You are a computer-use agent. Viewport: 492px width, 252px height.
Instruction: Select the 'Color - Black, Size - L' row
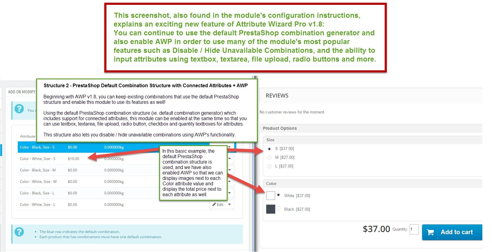tap(127, 193)
